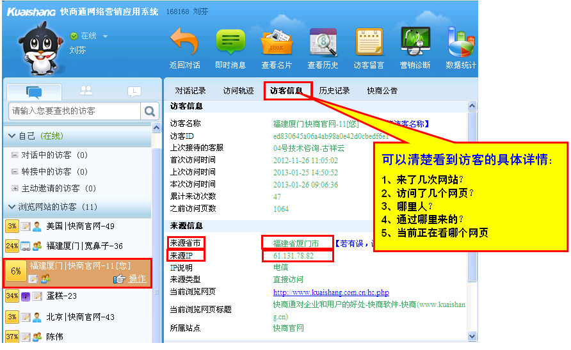Open the kuaishang.com.cn/hc.php link
The height and width of the screenshot is (350, 571).
[x=331, y=292]
